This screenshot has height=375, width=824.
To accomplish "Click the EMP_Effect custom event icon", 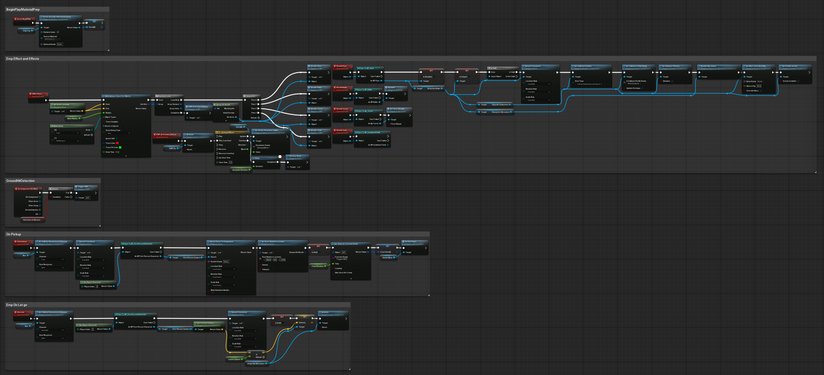I will pos(30,94).
